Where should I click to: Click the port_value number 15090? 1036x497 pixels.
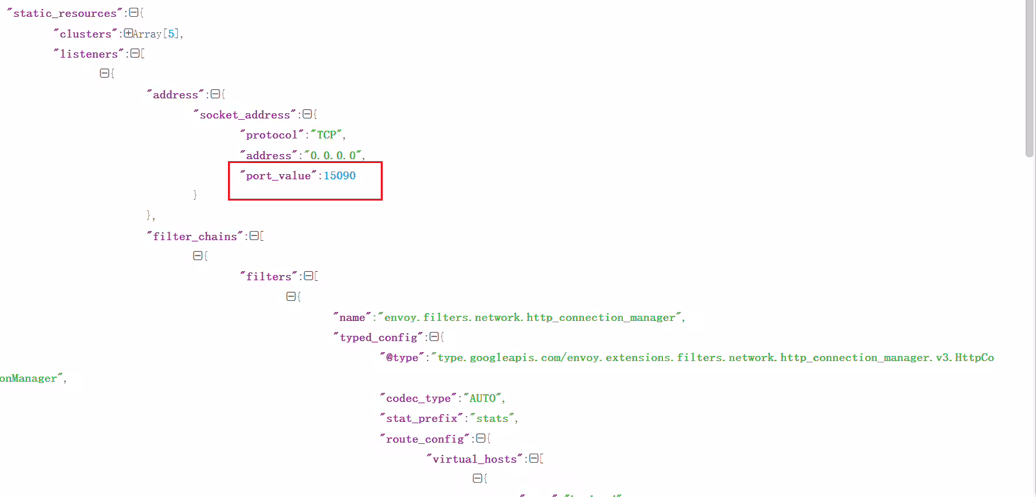click(340, 175)
